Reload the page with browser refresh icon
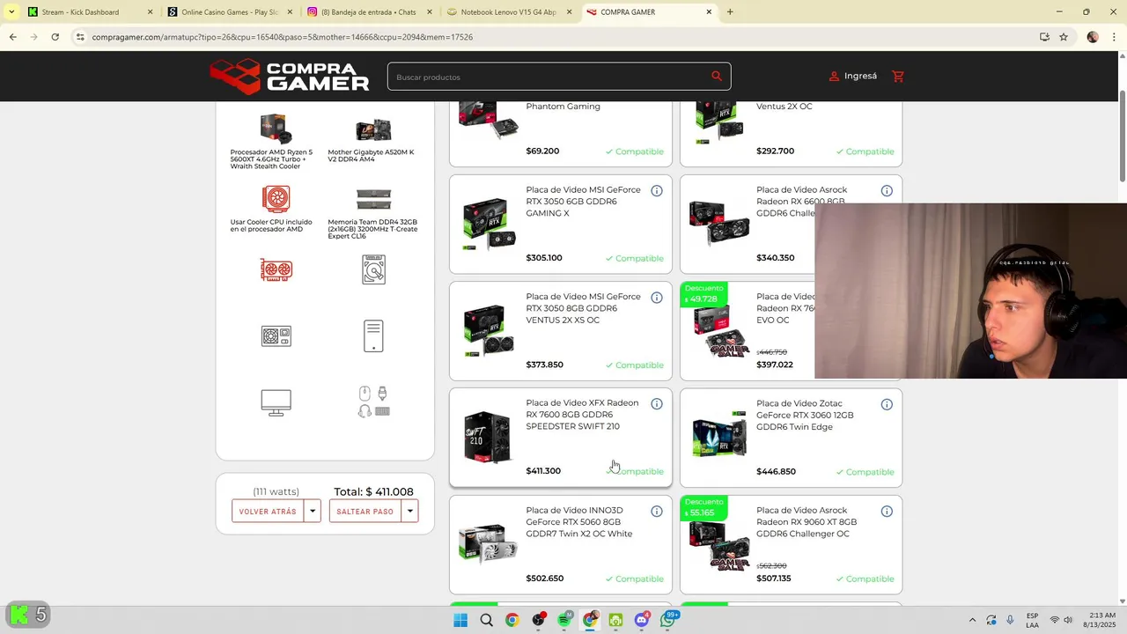 coord(55,37)
